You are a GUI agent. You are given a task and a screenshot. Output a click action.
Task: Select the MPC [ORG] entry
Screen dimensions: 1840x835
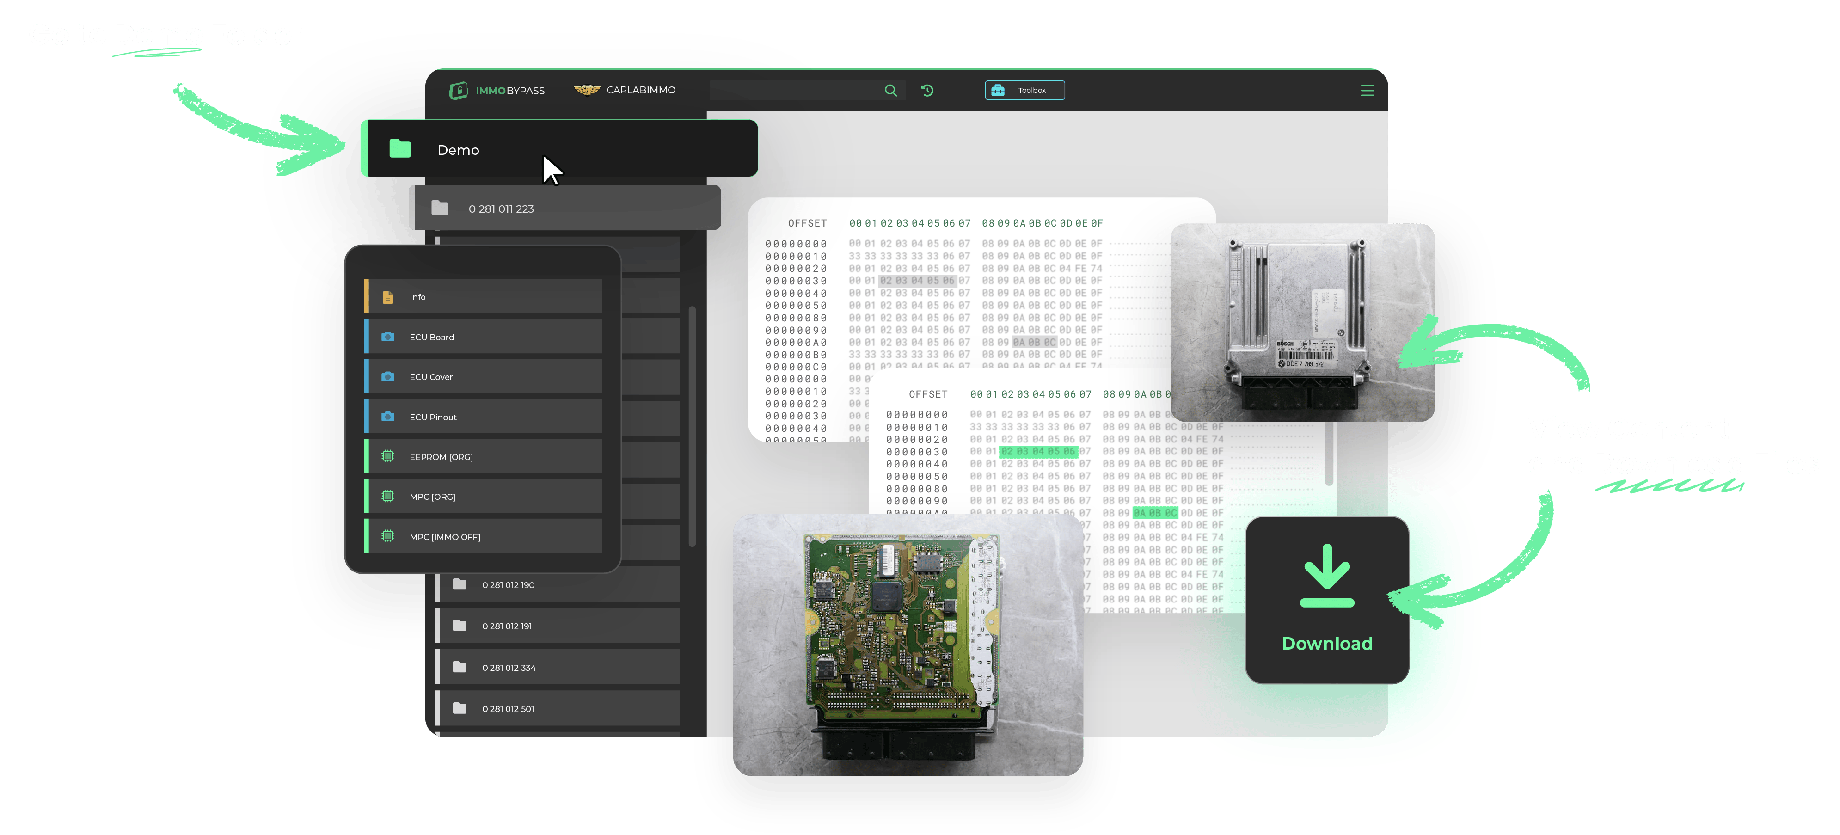click(483, 496)
